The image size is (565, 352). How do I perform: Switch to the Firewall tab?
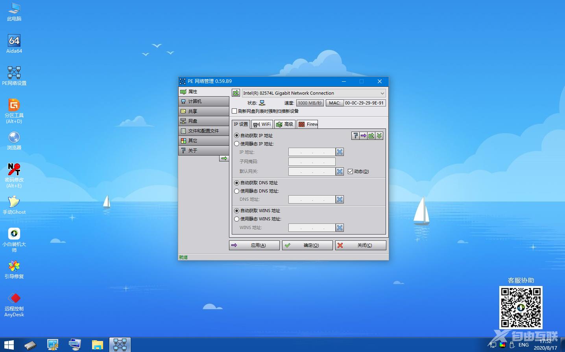tap(308, 124)
